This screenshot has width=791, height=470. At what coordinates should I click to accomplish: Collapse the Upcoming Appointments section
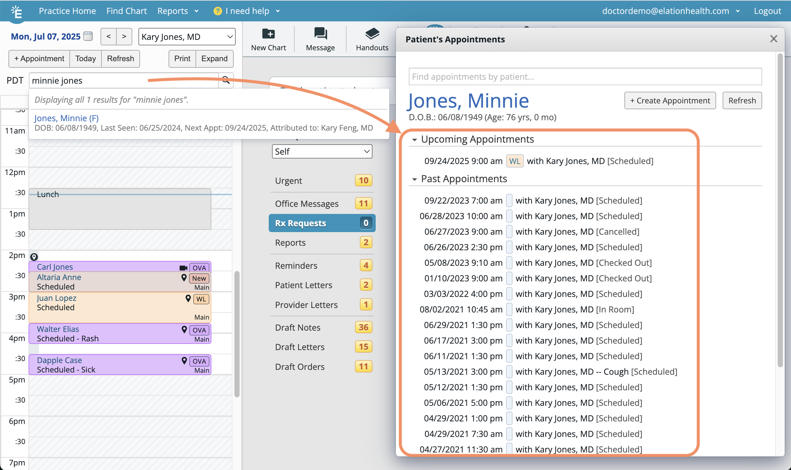[x=414, y=140]
